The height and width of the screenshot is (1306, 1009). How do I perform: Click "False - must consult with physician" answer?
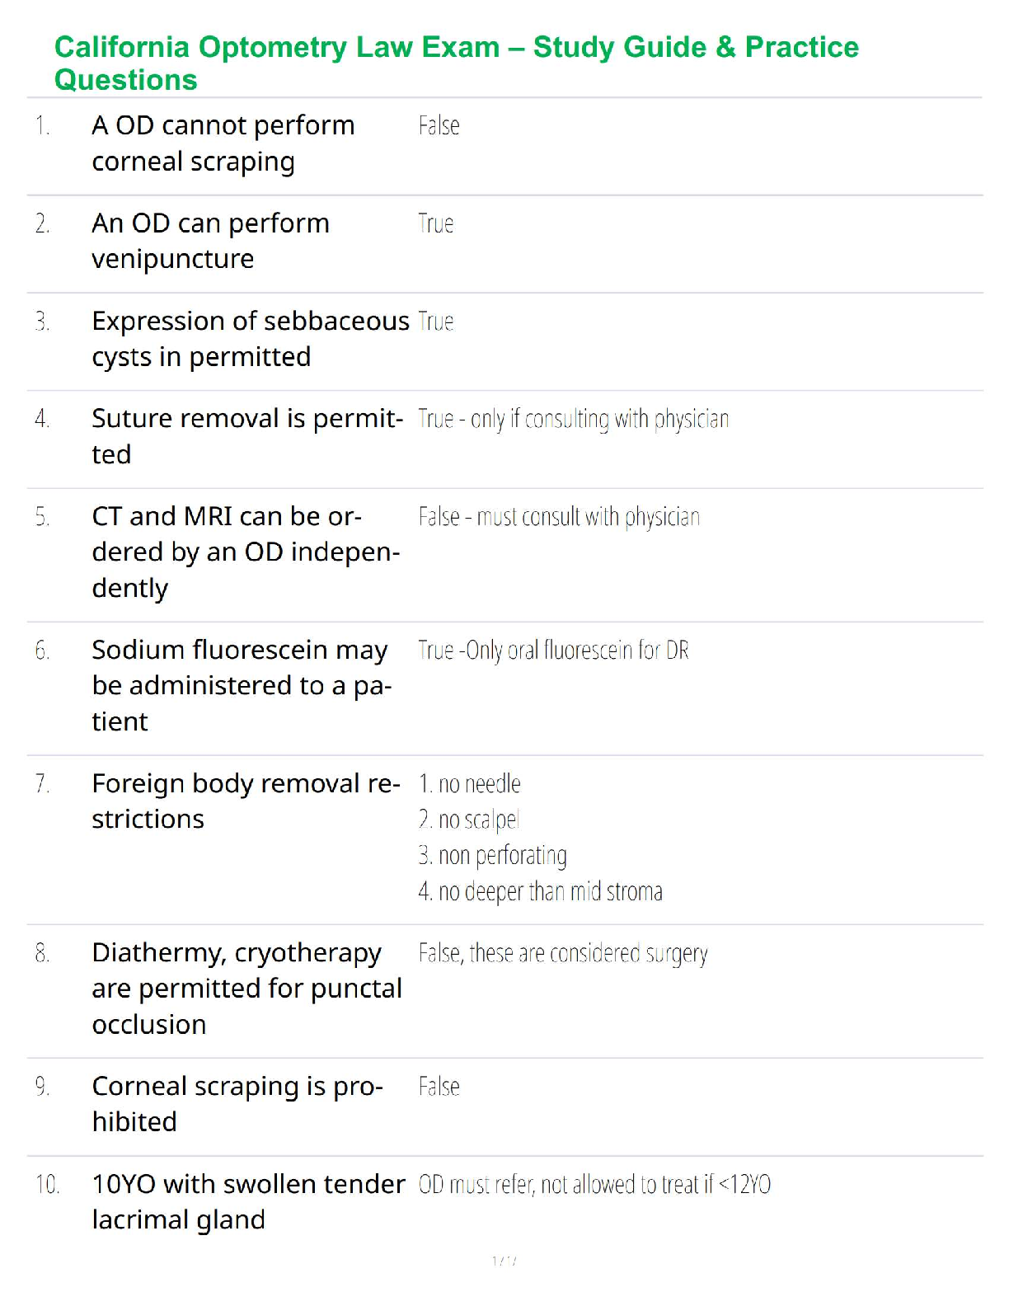(559, 517)
